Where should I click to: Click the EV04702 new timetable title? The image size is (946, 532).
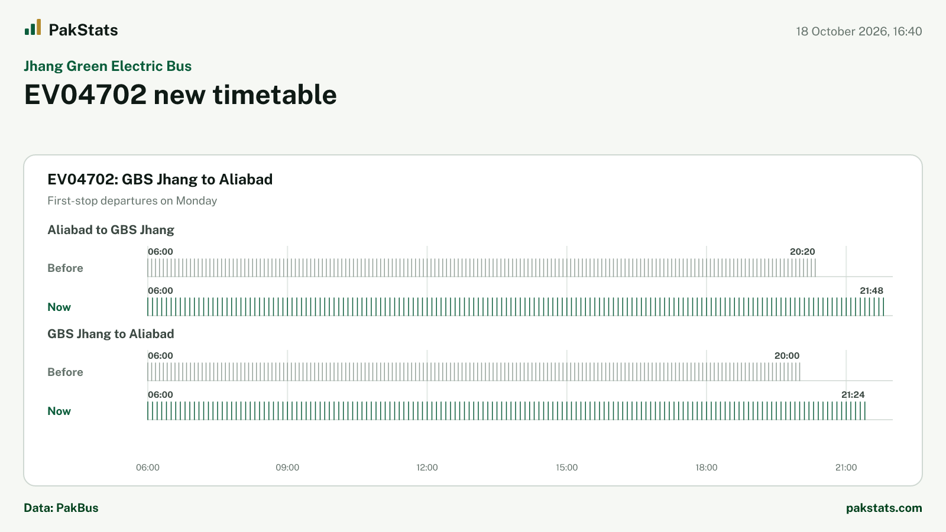coord(180,95)
